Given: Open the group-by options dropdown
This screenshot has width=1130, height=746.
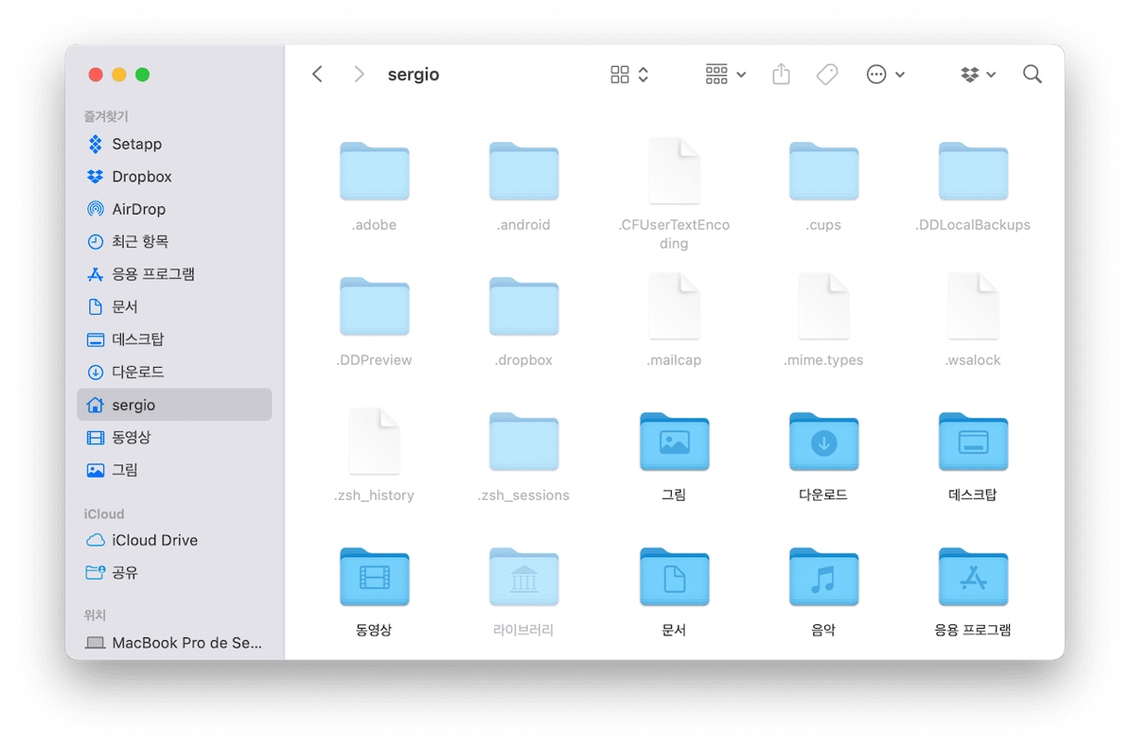Looking at the screenshot, I should pos(726,74).
